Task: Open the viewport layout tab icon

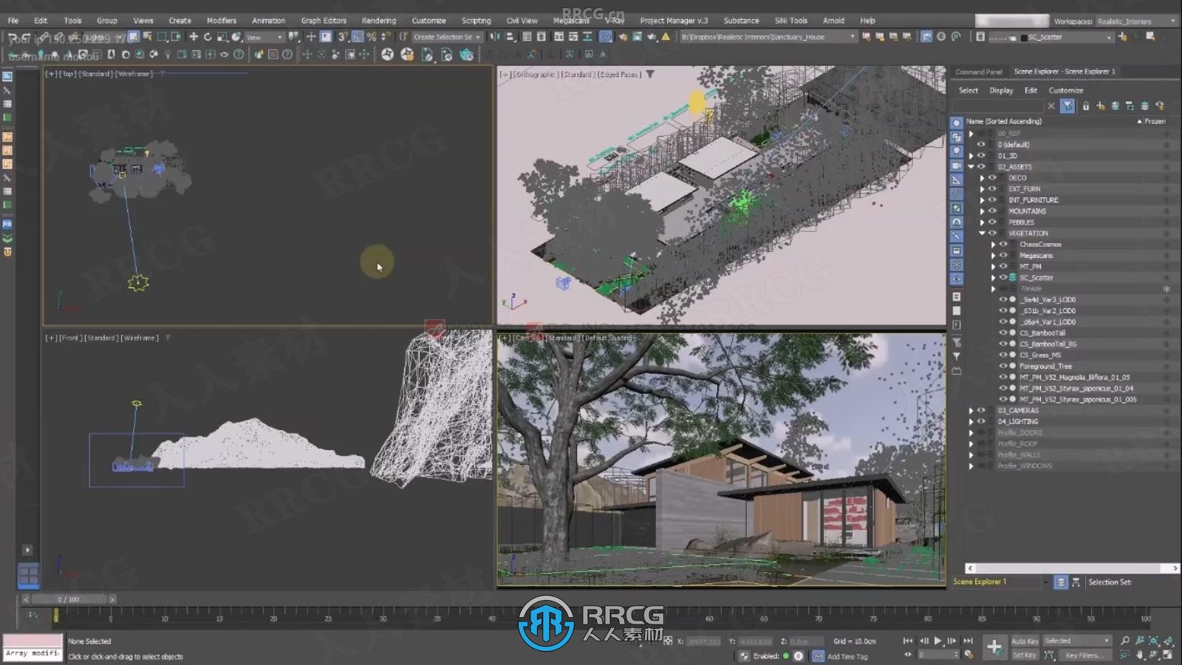Action: (x=28, y=575)
